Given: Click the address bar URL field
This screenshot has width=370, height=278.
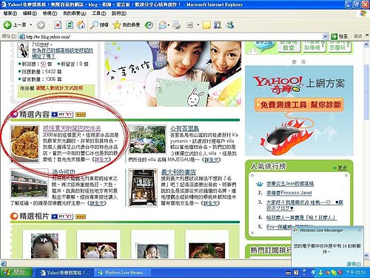Looking at the screenshot, I should [x=174, y=36].
